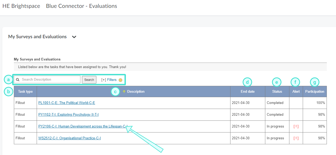This screenshot has width=336, height=155.
Task: Click alert icon for Organisational Practice row
Action: click(296, 138)
